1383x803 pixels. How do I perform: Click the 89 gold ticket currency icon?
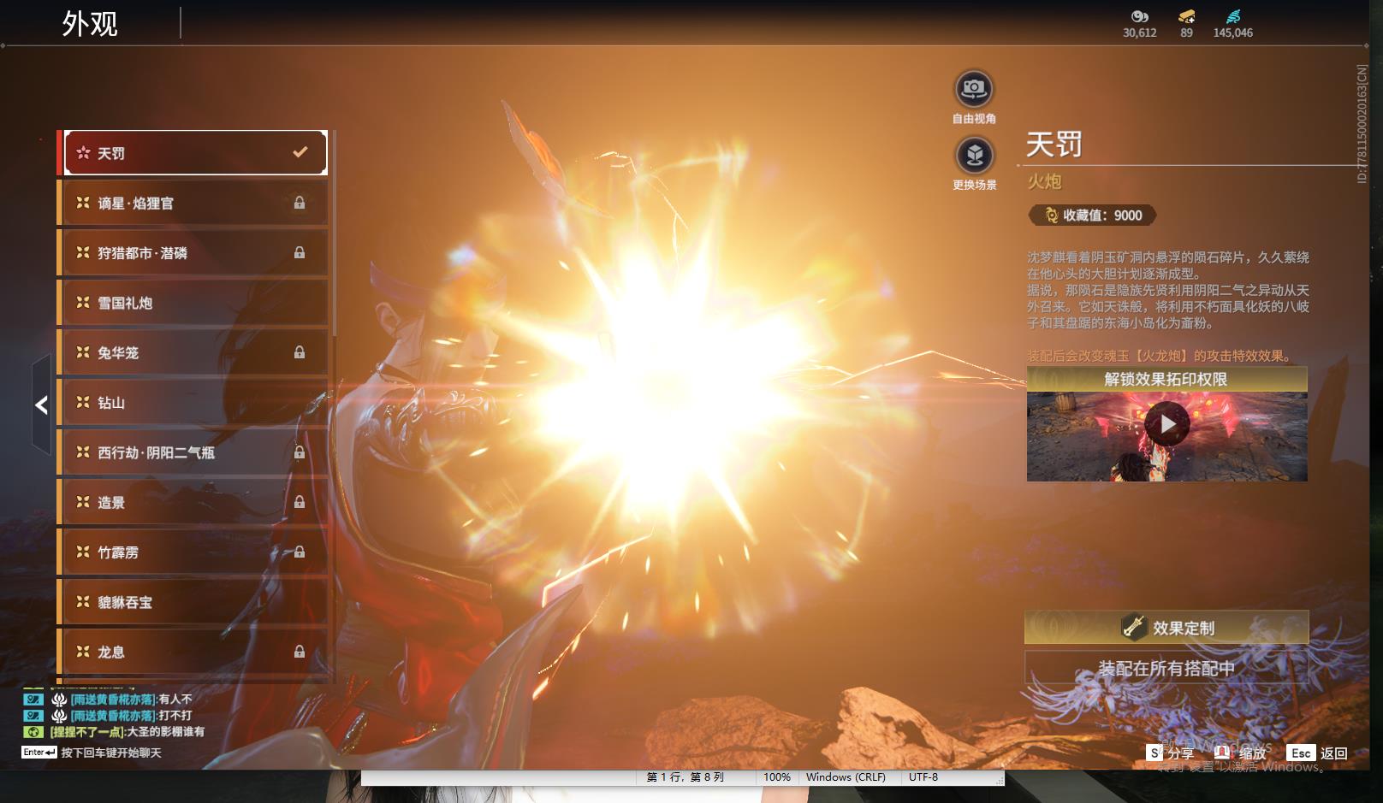(1186, 16)
